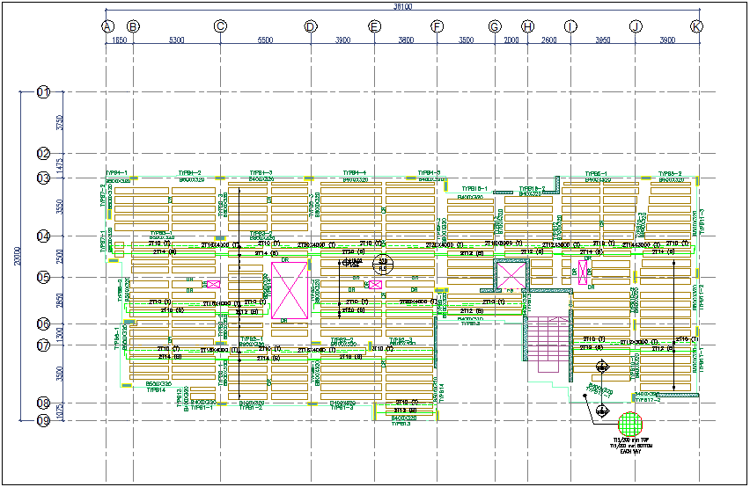
Task: Click the 2000 dimension between G and H
Action: pyautogui.click(x=511, y=40)
